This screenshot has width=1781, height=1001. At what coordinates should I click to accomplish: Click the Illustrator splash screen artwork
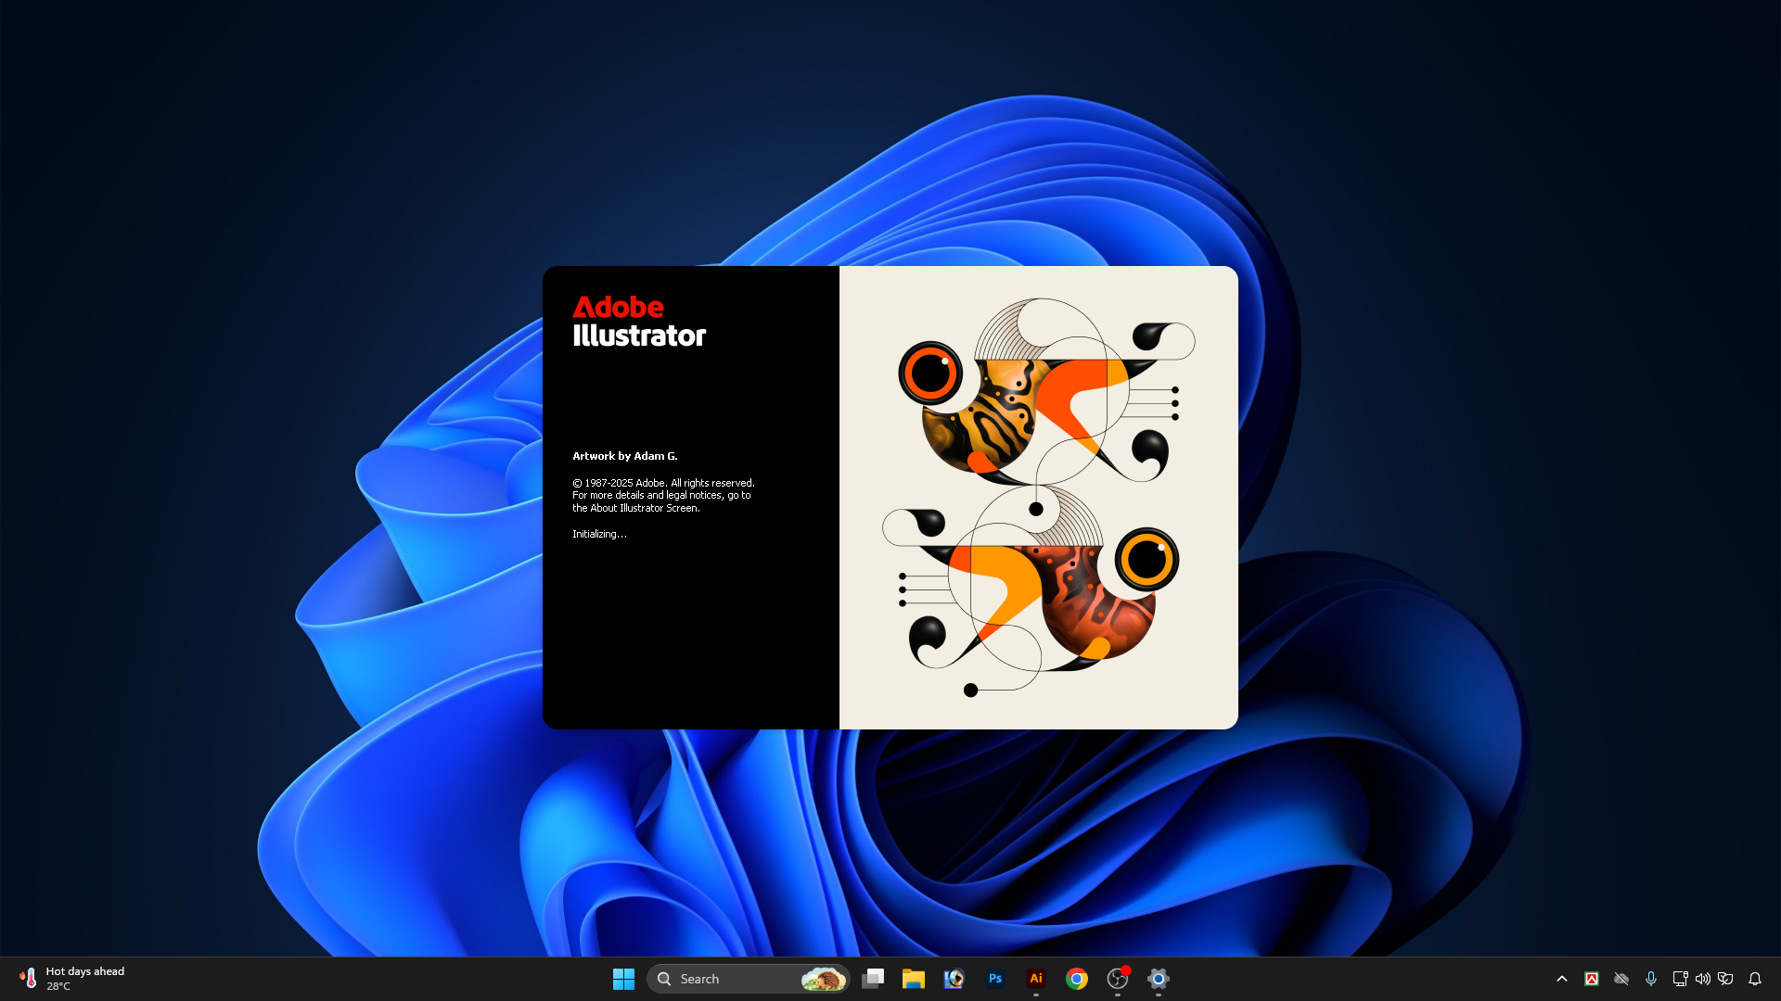click(x=1038, y=497)
